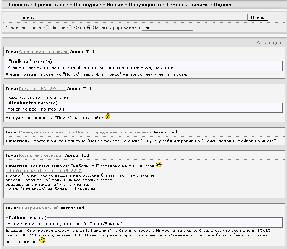Select the 'Любой' post owner radio button
The height and width of the screenshot is (249, 287).
point(47,27)
